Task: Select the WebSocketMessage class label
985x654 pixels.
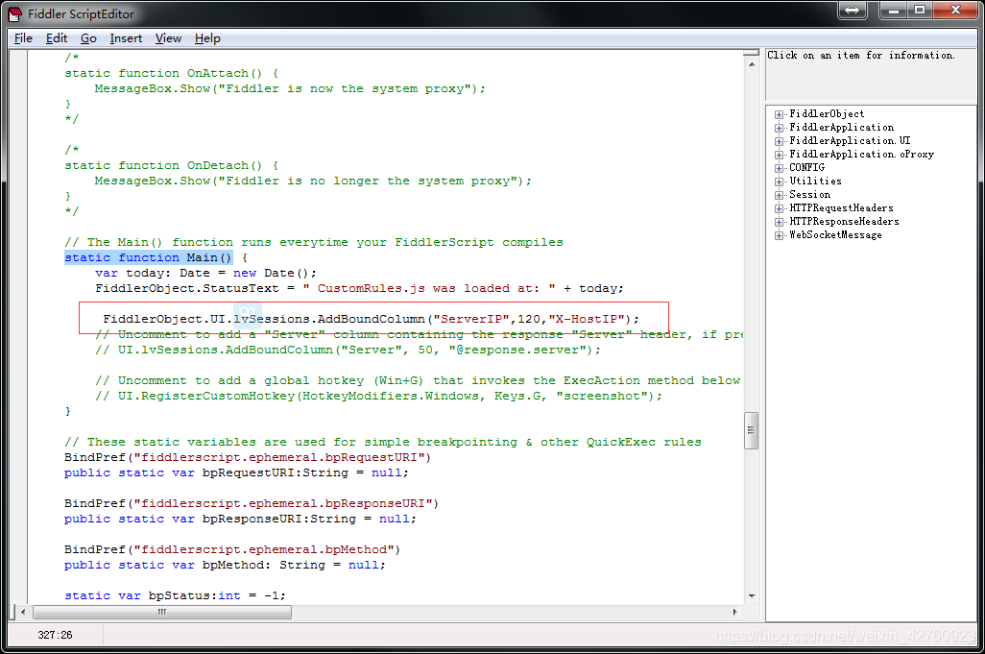Action: [x=835, y=235]
